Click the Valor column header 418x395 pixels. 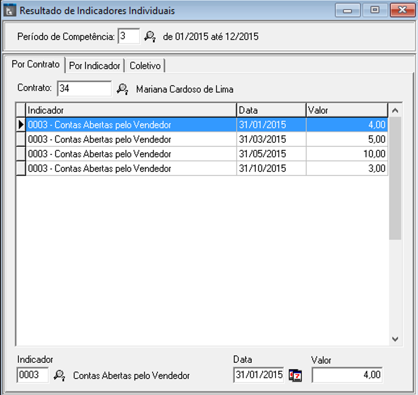(346, 110)
